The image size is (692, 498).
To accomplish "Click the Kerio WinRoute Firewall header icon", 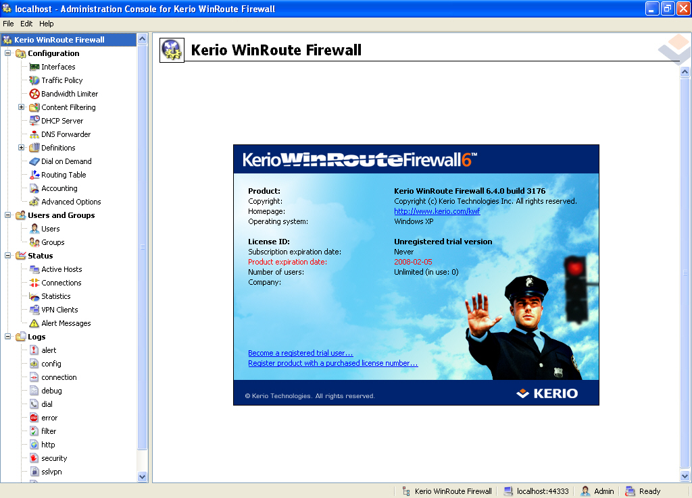I will [x=172, y=50].
